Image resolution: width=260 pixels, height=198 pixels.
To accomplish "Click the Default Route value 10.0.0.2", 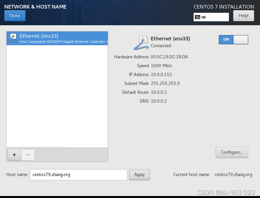I will tap(159, 92).
